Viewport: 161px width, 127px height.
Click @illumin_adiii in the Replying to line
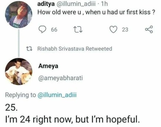click(x=57, y=95)
